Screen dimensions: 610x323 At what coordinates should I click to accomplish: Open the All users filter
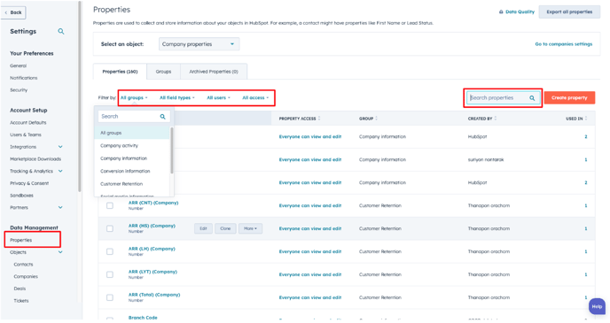218,98
